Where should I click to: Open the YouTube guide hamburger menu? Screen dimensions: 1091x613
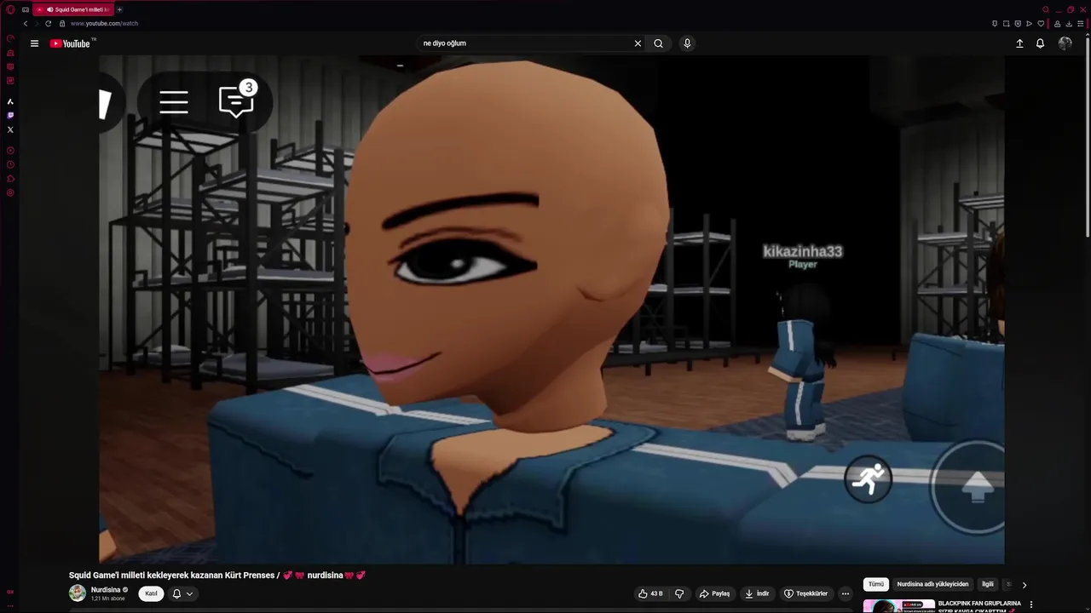pyautogui.click(x=34, y=43)
